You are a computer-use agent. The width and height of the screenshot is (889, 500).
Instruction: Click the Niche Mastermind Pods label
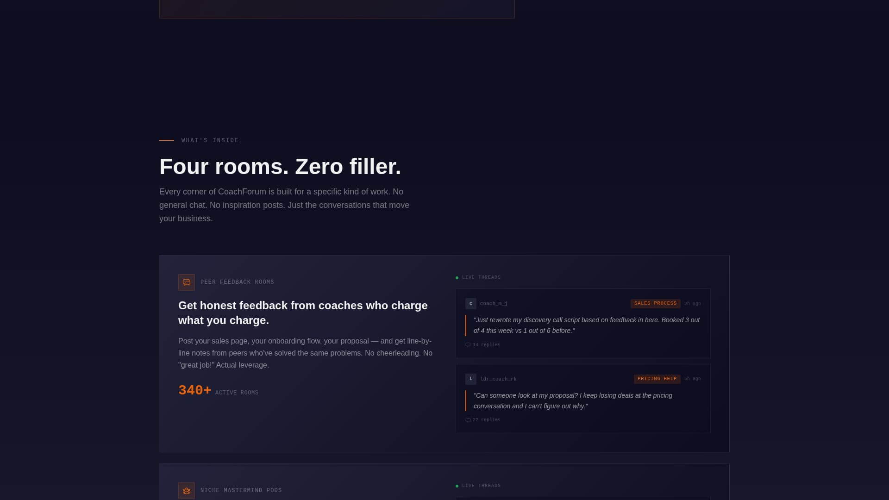[x=241, y=490]
